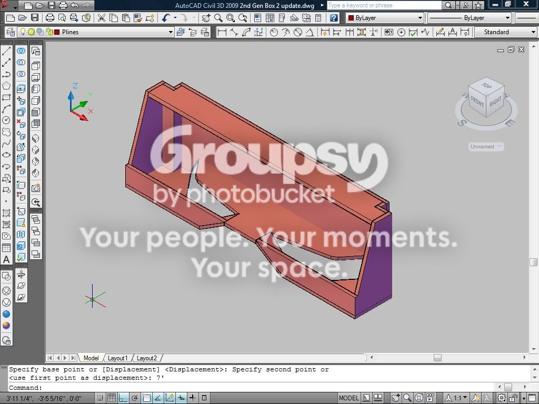The height and width of the screenshot is (404, 539).
Task: Toggle Object Snap Tracking in status bar
Action: click(158, 398)
